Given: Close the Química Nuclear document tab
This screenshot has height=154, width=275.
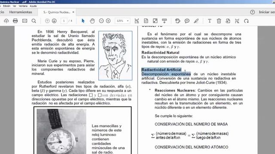Looking at the screenshot, I should click(73, 12).
